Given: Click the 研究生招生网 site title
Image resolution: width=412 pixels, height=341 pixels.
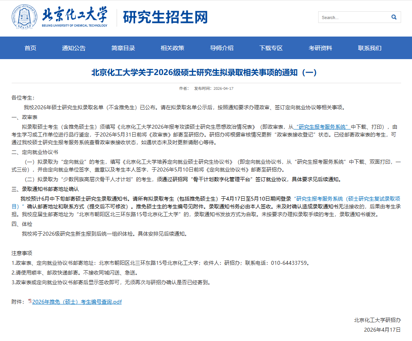Looking at the screenshot, I should click(x=165, y=17).
